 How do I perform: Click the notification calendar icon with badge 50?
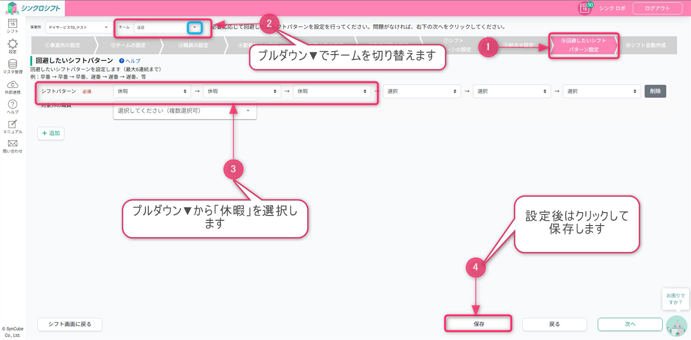584,8
